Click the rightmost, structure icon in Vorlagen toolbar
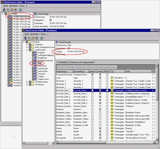160x149 pixels. [x=21, y=10]
